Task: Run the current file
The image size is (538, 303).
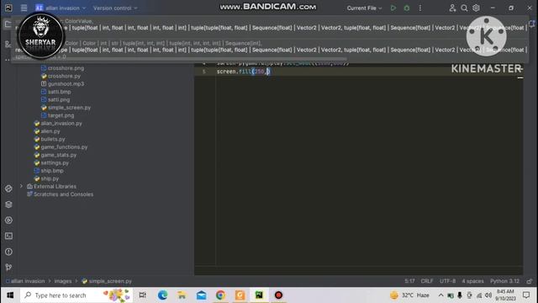Action: pyautogui.click(x=393, y=8)
